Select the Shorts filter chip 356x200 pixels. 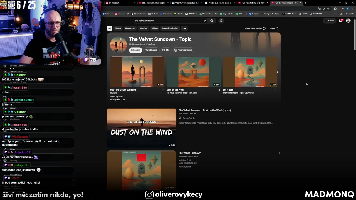pos(118,28)
